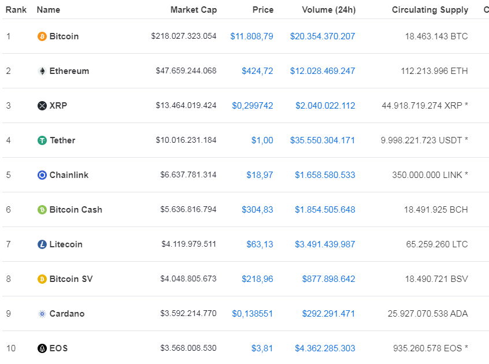Select Cardano market cap $3.592.214.770

pyautogui.click(x=188, y=314)
